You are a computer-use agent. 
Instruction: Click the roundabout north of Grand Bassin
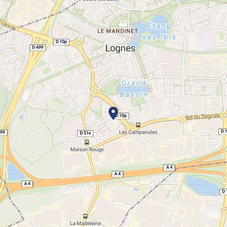pos(95,91)
